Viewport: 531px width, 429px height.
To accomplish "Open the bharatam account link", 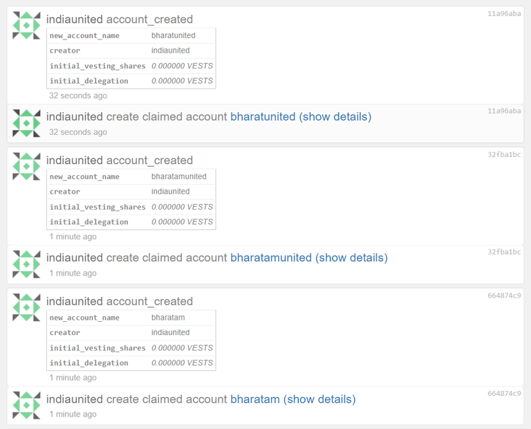I will click(x=255, y=399).
